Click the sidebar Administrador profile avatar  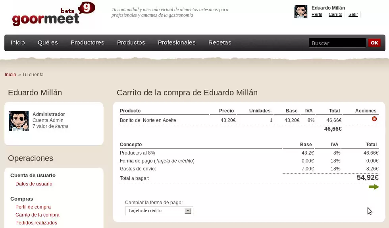pyautogui.click(x=19, y=121)
